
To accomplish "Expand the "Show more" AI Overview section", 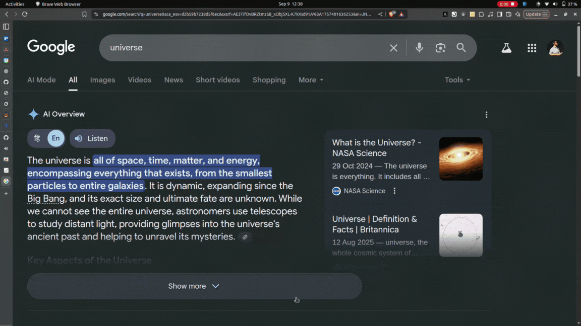I will pyautogui.click(x=194, y=286).
